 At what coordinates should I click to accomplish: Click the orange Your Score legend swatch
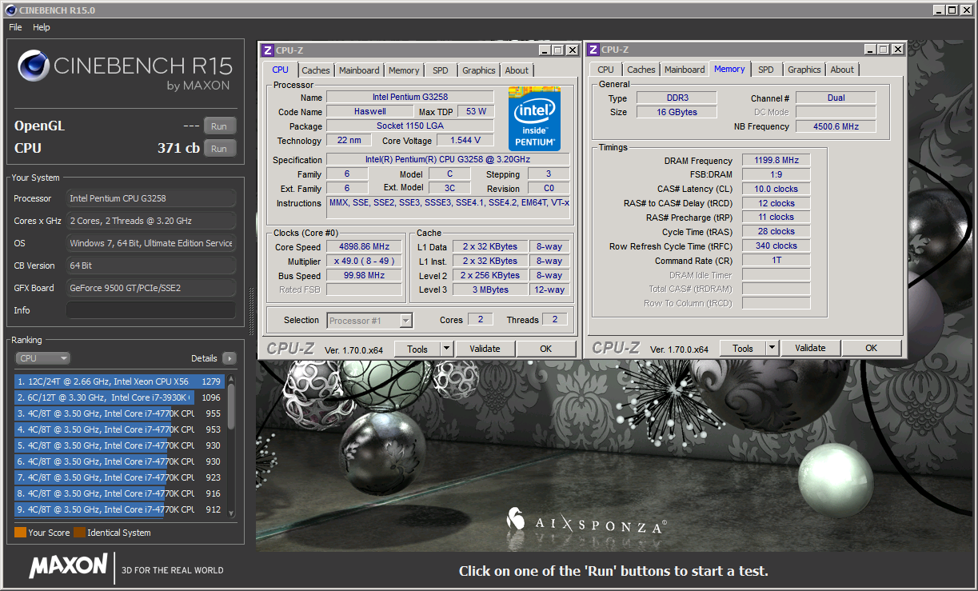20,533
